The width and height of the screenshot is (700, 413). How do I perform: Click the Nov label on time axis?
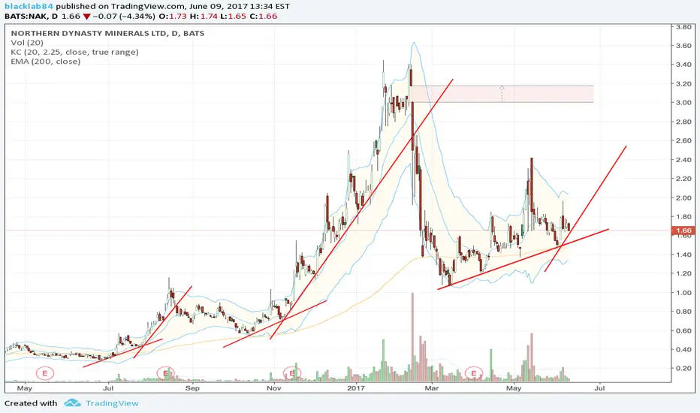[273, 388]
